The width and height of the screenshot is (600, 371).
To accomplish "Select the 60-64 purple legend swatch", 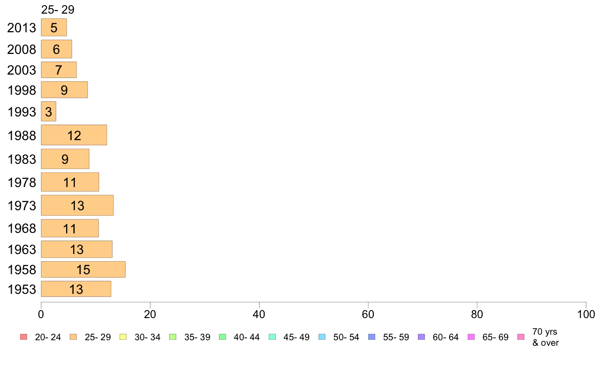I will pos(421,337).
